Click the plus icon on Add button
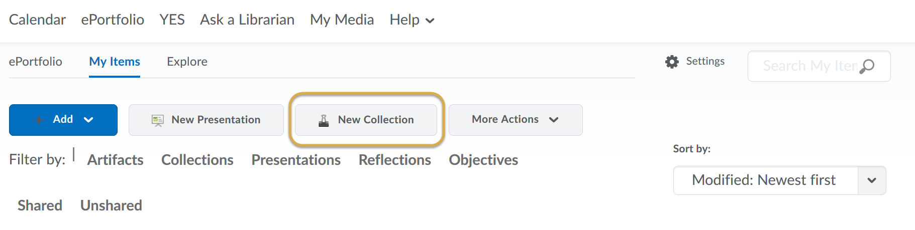 (x=39, y=120)
